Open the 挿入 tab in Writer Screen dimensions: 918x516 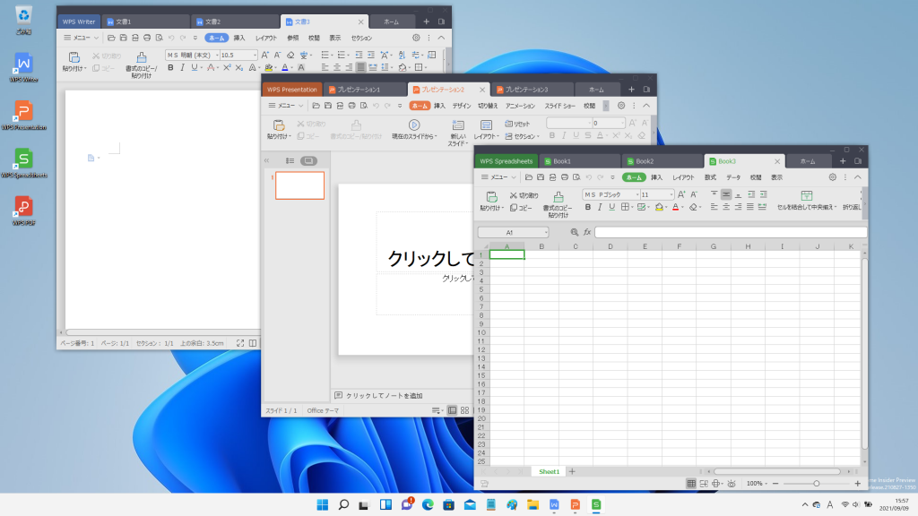coord(239,38)
